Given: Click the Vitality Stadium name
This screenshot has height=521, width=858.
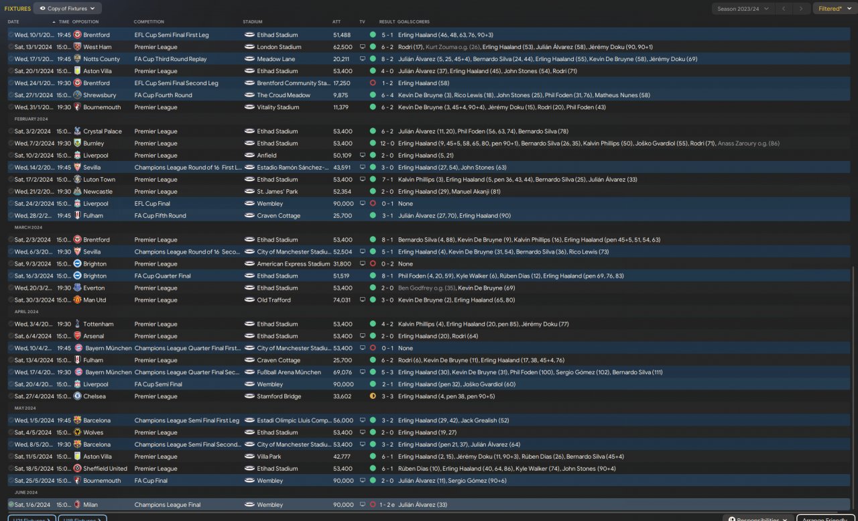Looking at the screenshot, I should pyautogui.click(x=278, y=107).
